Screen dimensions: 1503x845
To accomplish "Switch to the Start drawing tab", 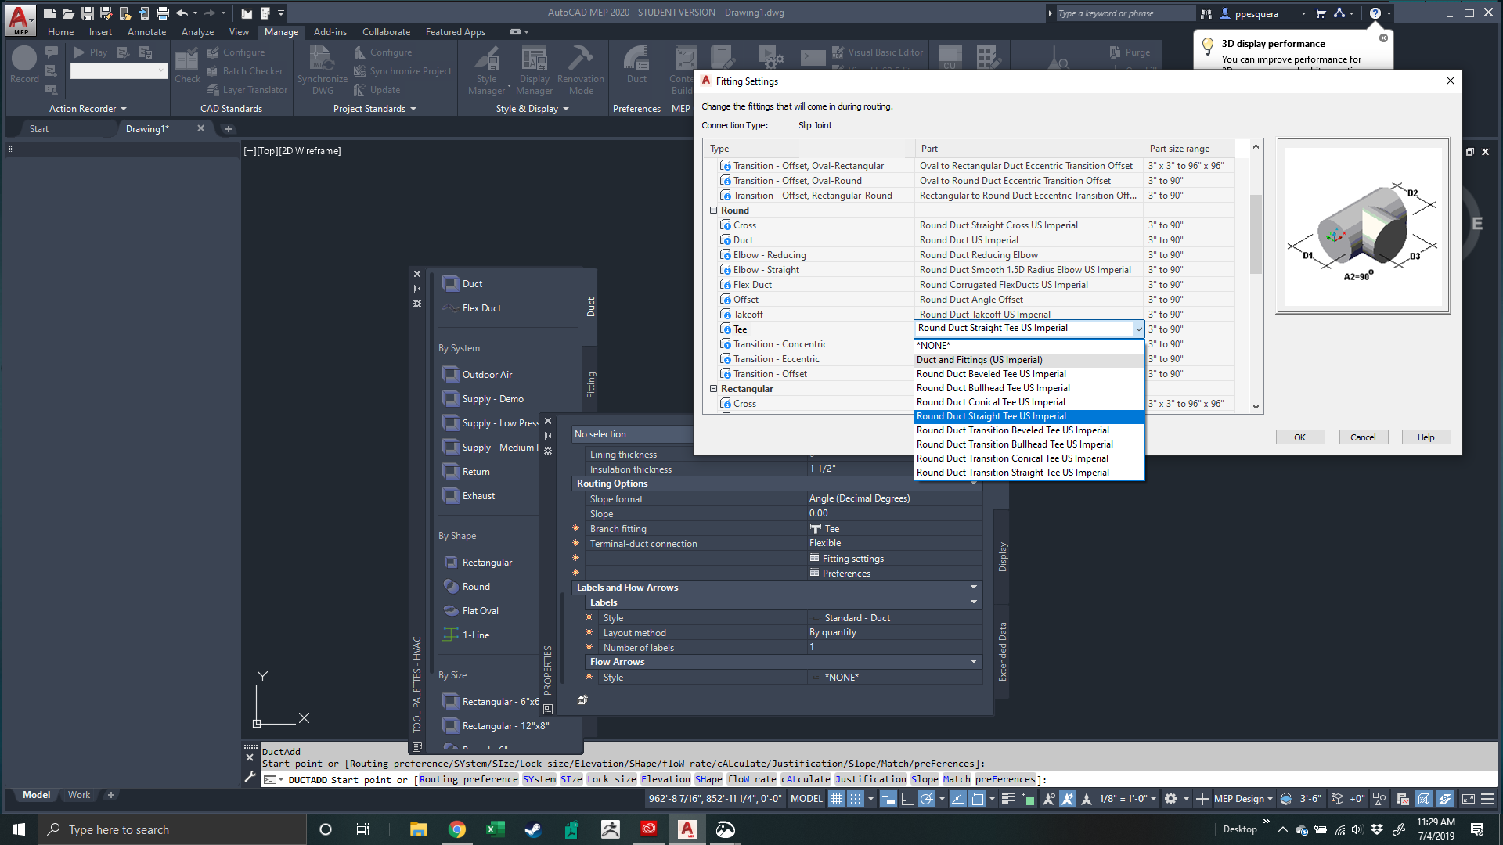I will coord(39,128).
